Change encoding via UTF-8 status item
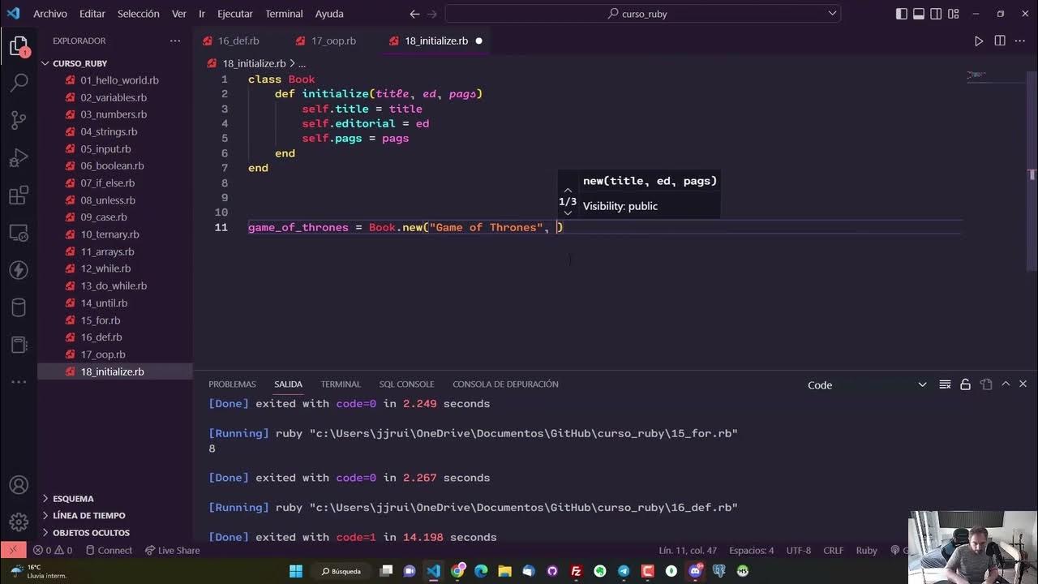Viewport: 1038px width, 584px height. (798, 551)
